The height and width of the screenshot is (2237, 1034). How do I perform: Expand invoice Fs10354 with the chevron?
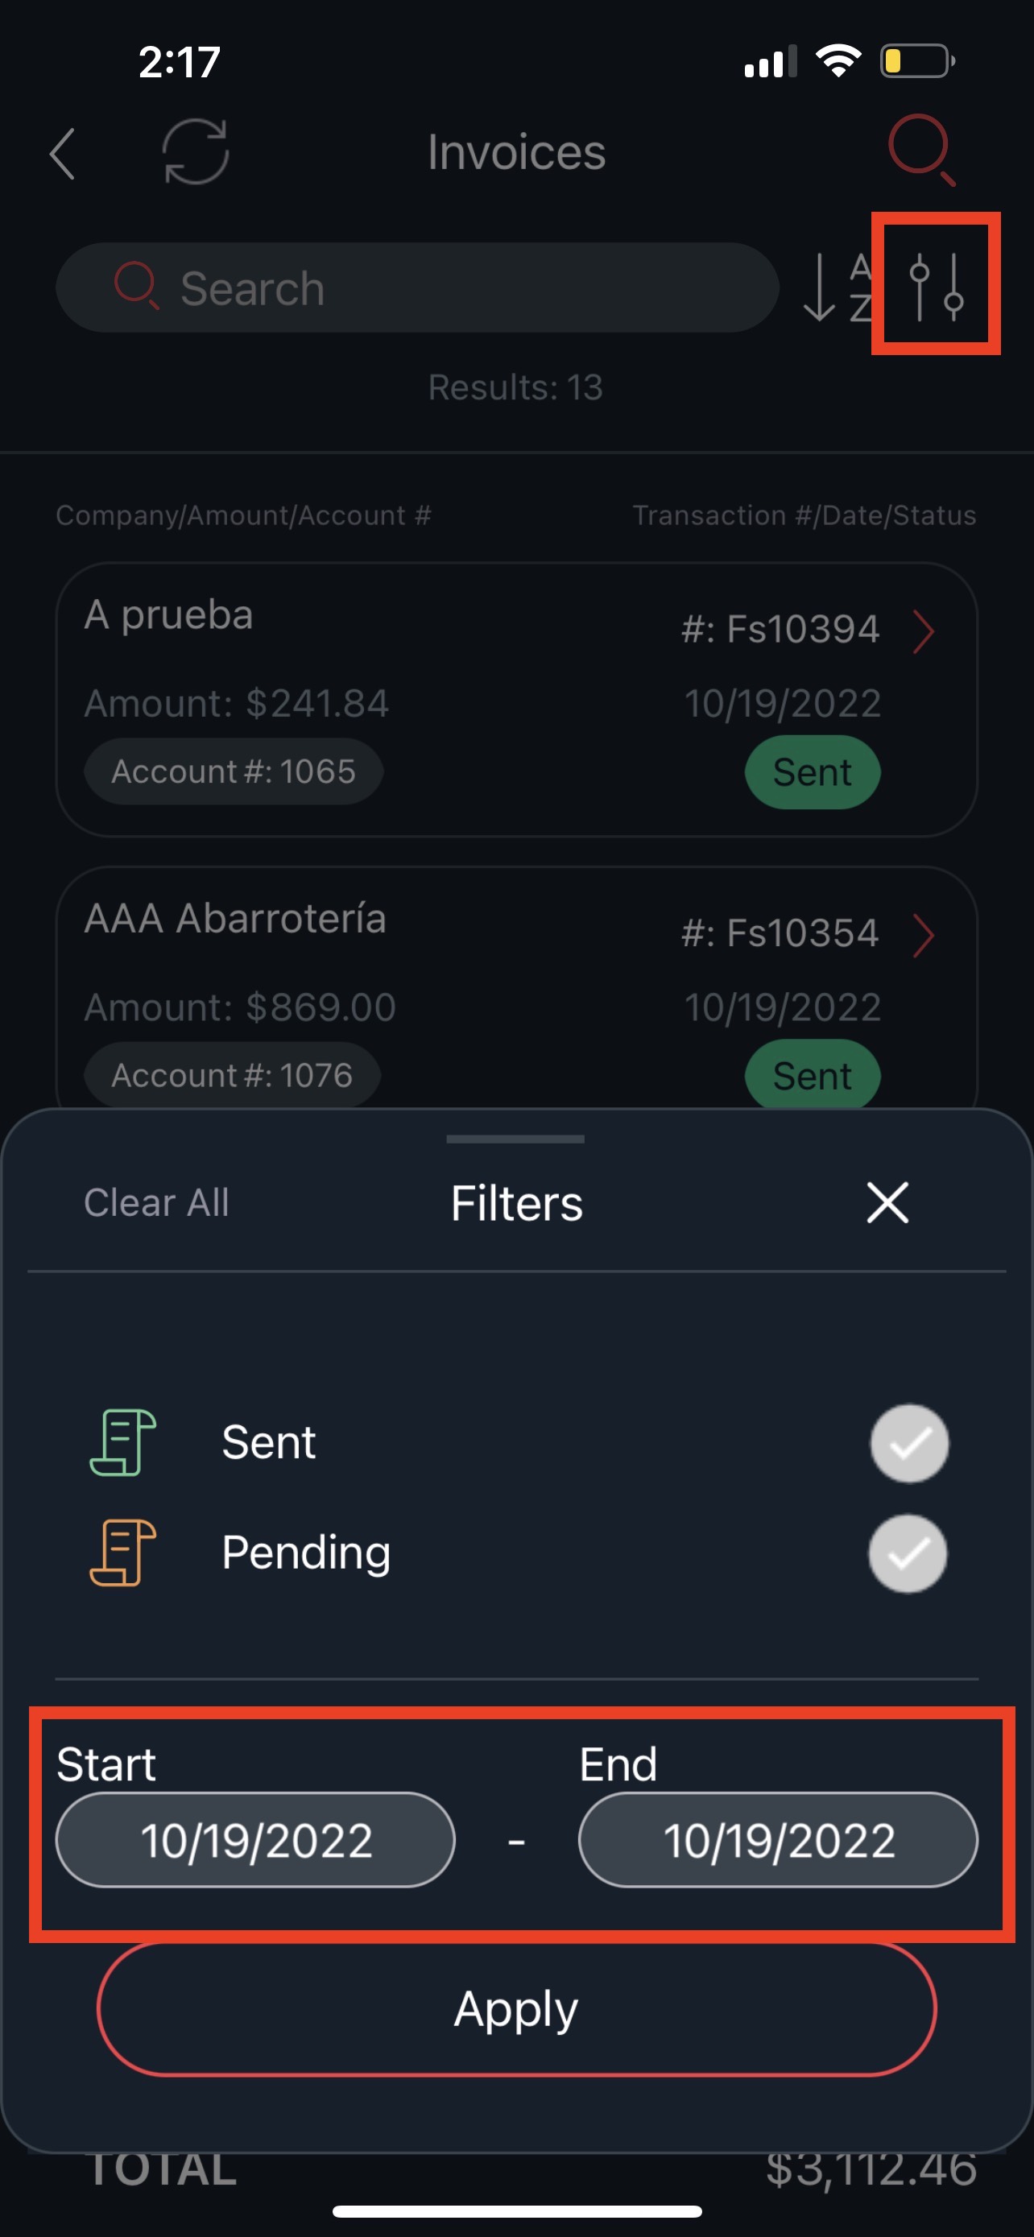(923, 935)
